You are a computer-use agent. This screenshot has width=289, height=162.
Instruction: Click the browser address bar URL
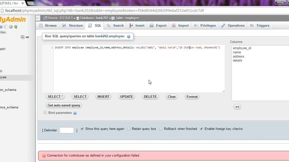[x=104, y=10]
